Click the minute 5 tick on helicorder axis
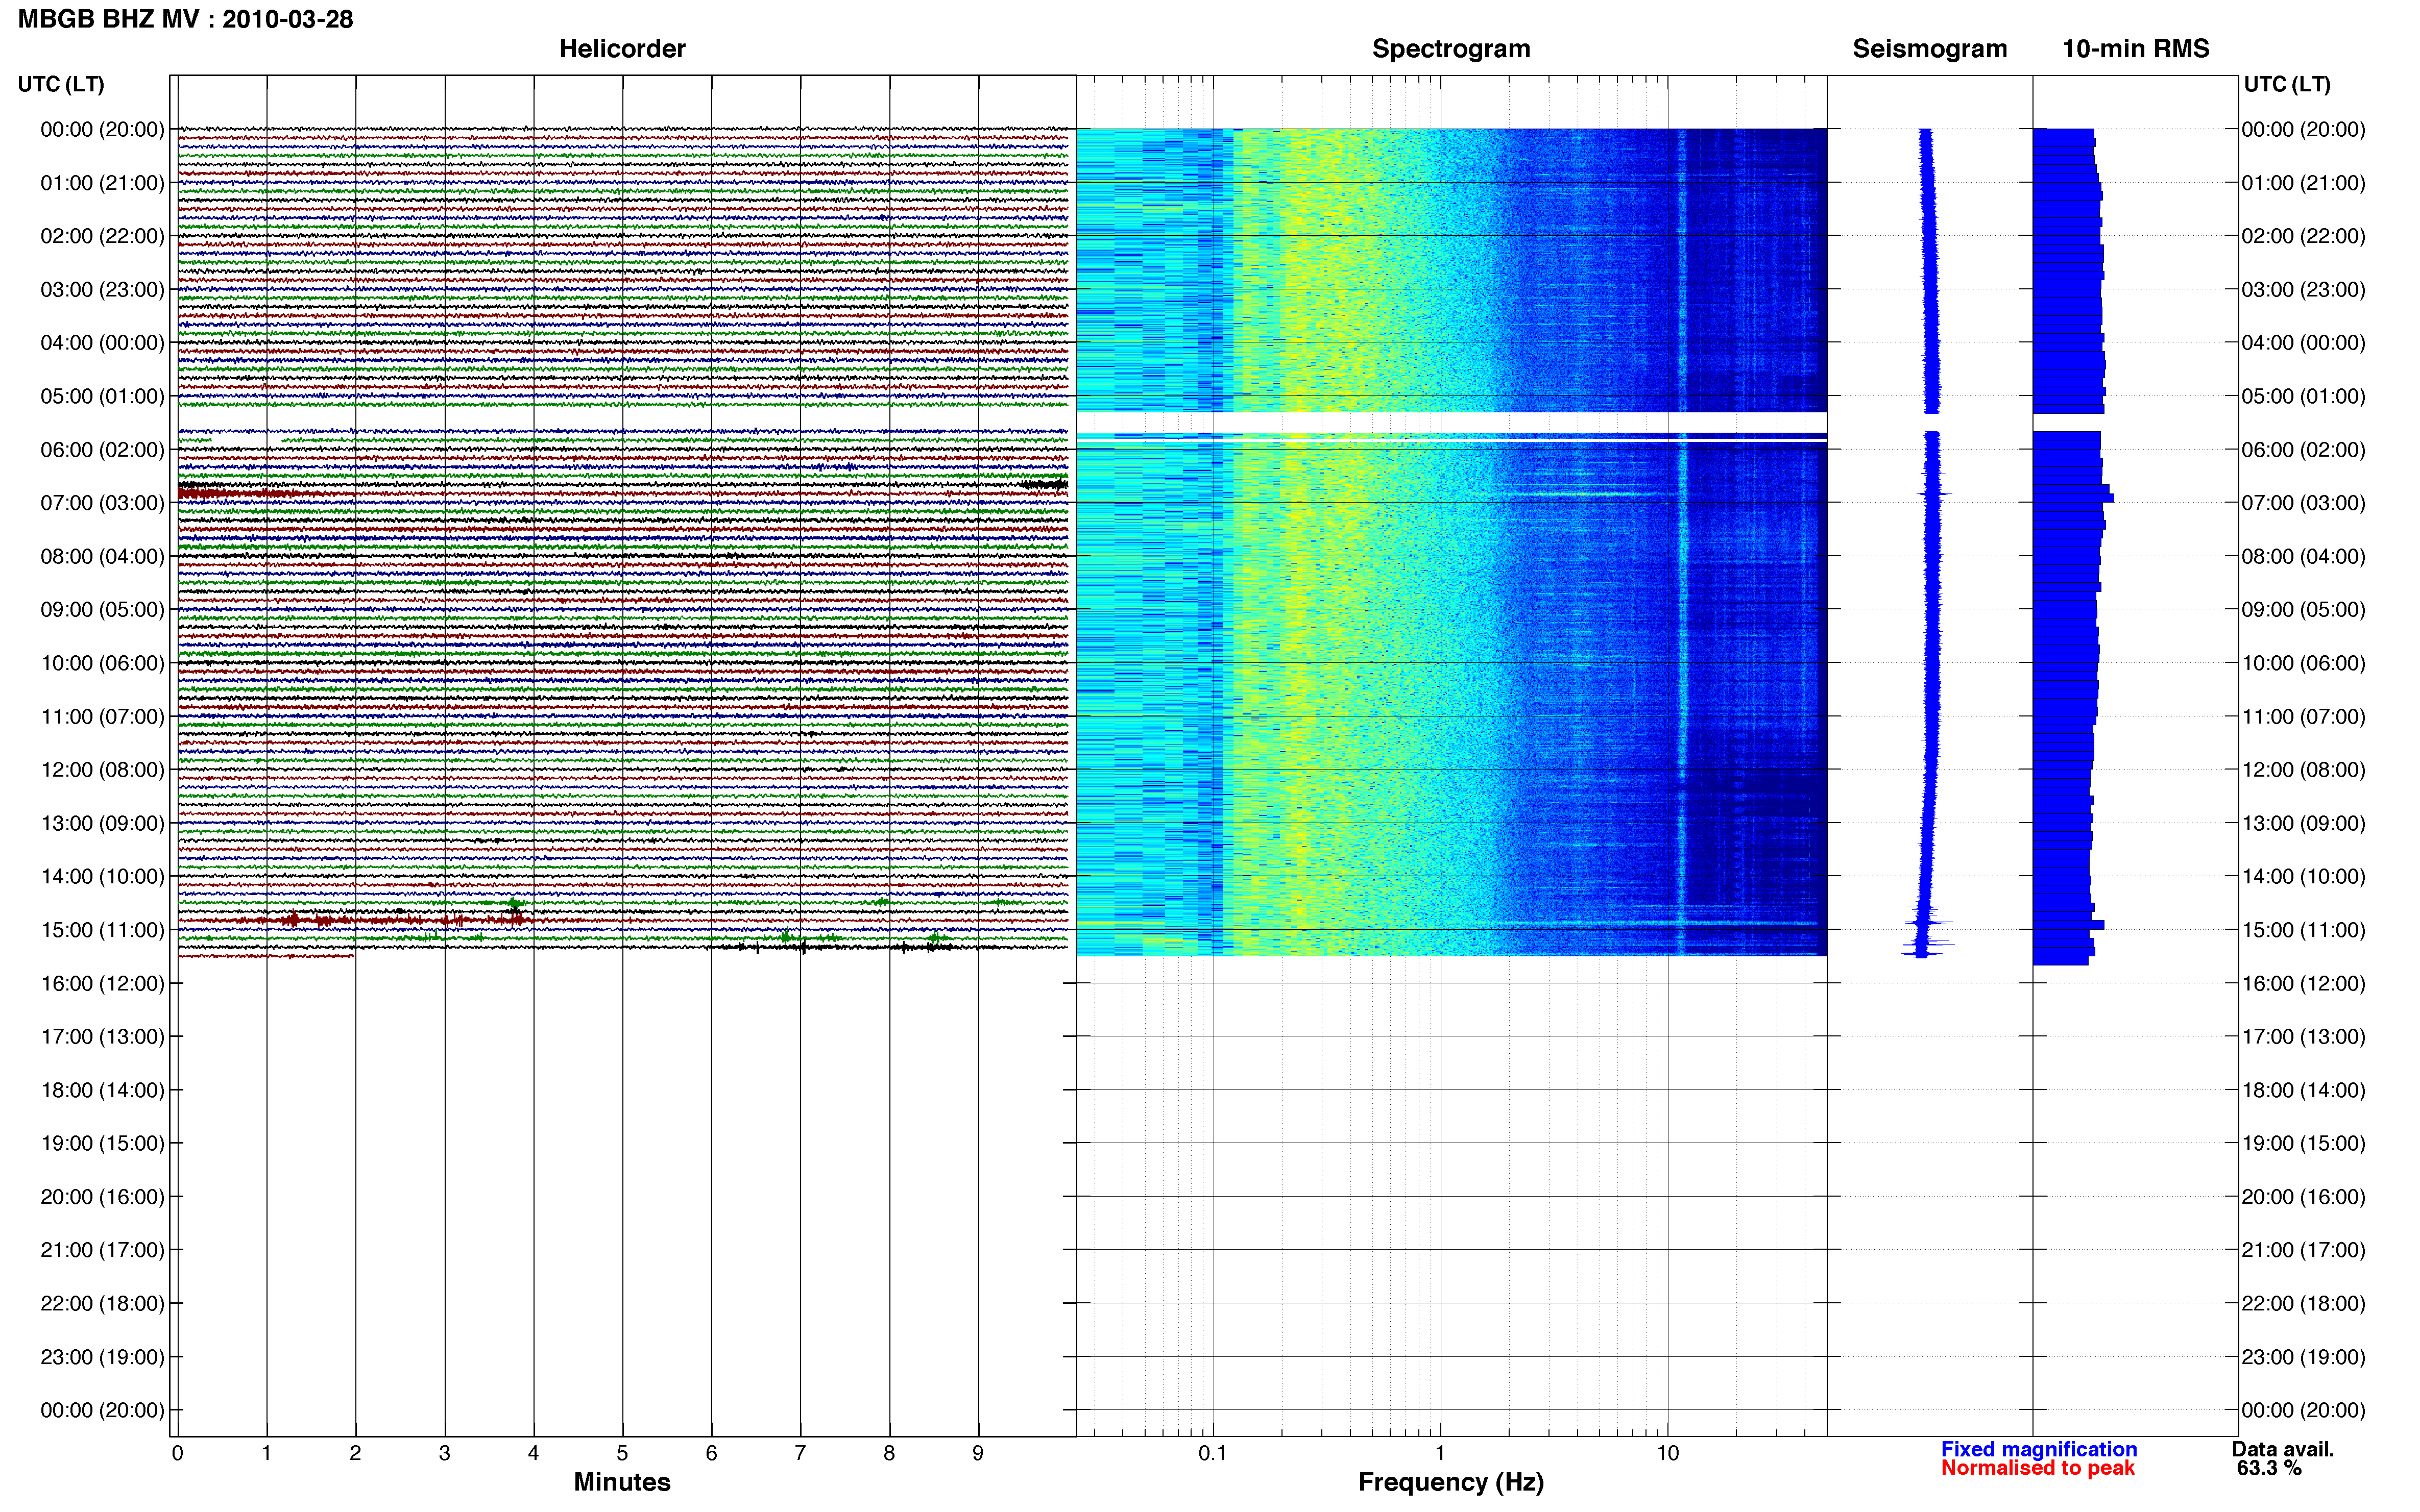Viewport: 2420px width, 1512px height. 621,1453
